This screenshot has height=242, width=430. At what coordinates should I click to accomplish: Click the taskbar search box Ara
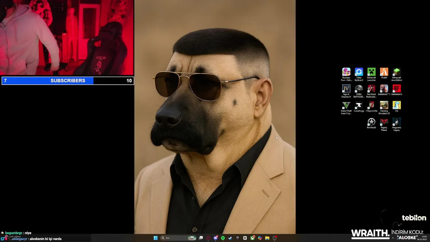click(x=178, y=238)
